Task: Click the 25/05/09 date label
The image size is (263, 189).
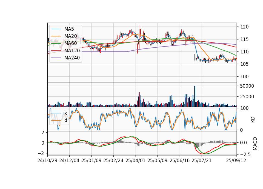Action: [158, 161]
